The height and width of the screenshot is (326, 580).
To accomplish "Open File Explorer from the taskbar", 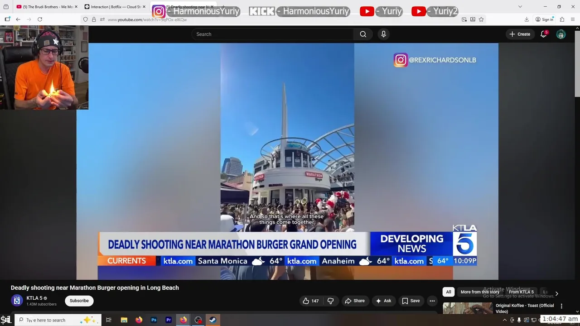I will [124, 320].
